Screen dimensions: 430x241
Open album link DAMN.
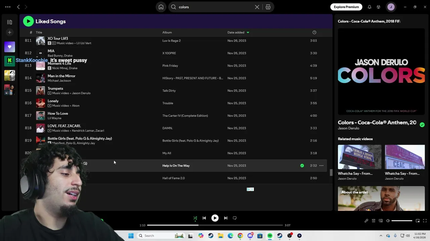[167, 128]
